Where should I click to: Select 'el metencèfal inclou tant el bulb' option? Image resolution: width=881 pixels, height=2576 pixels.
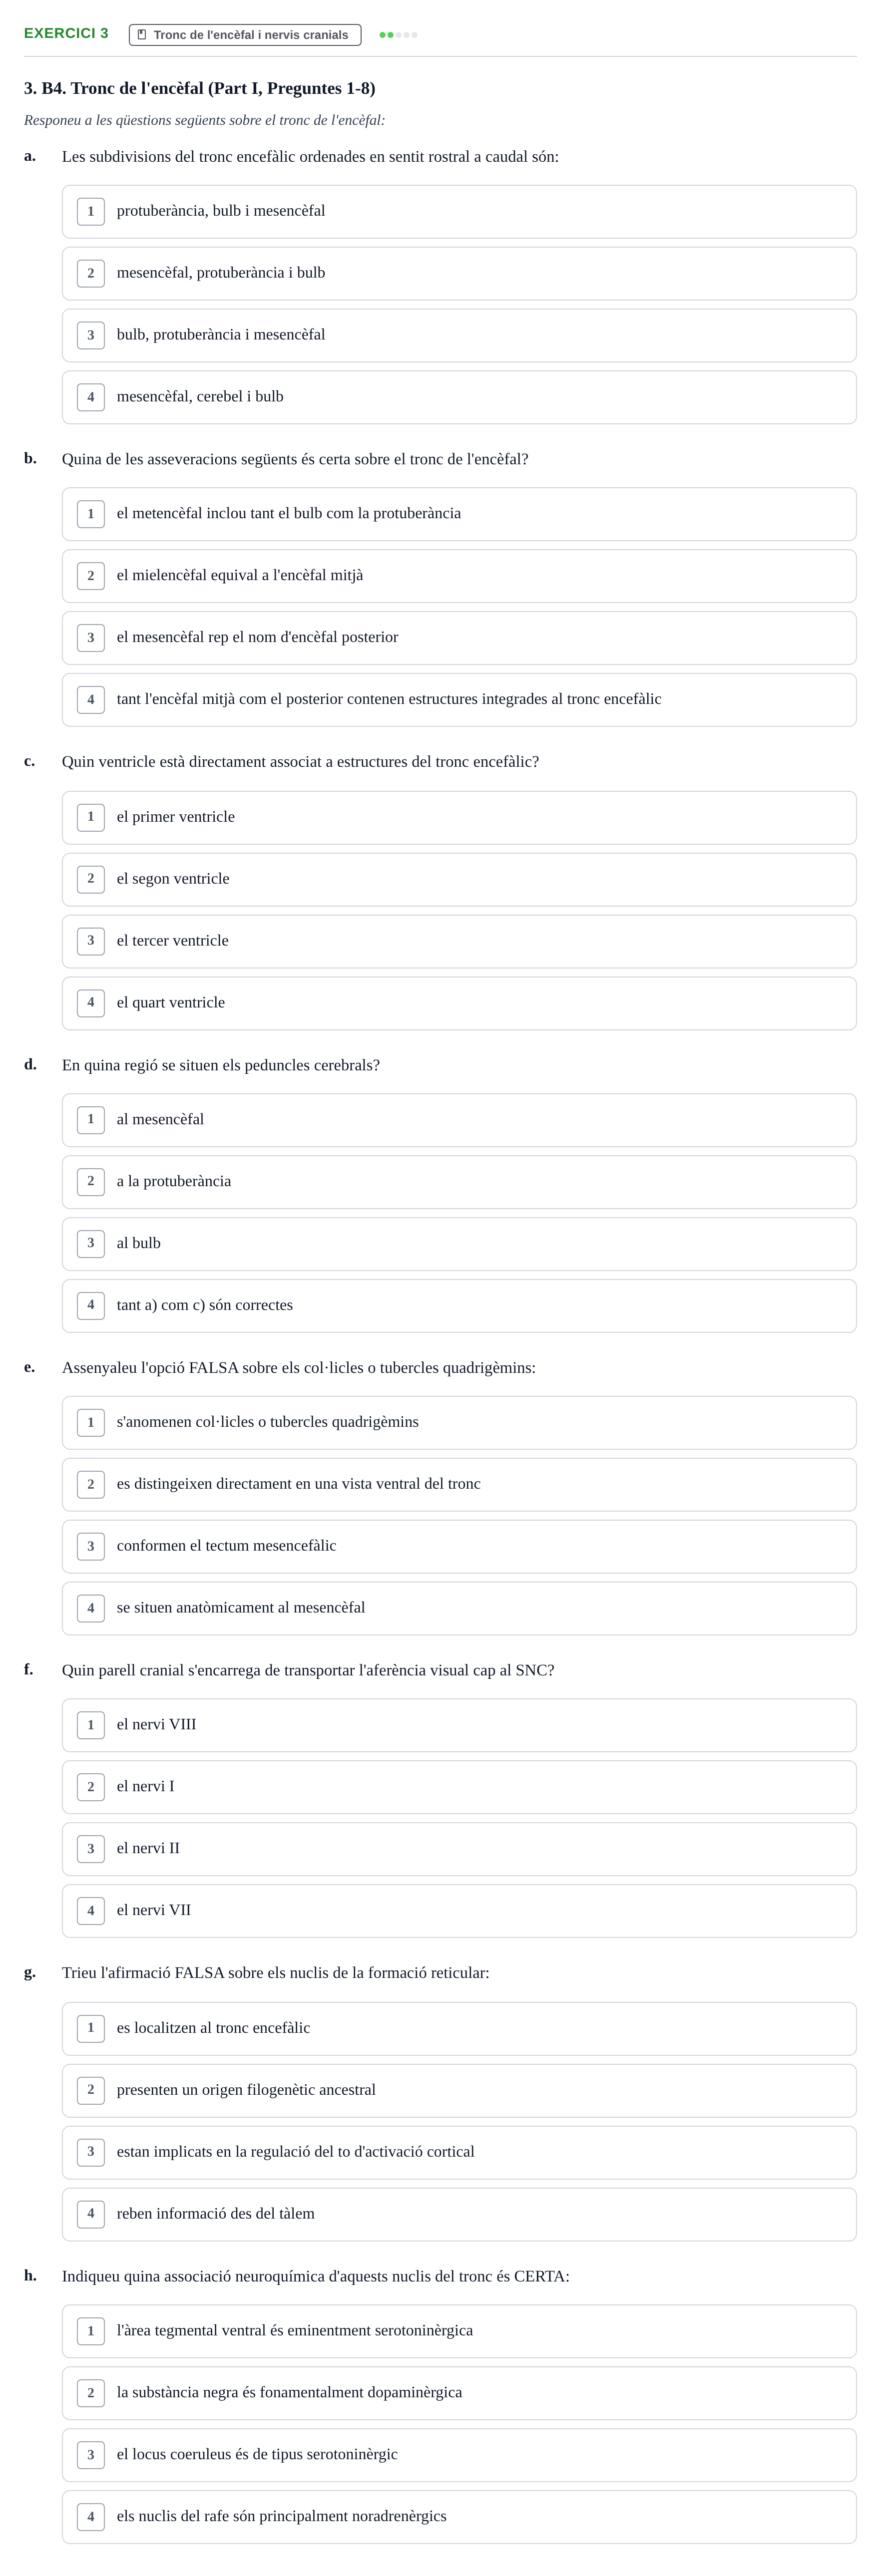[x=459, y=514]
